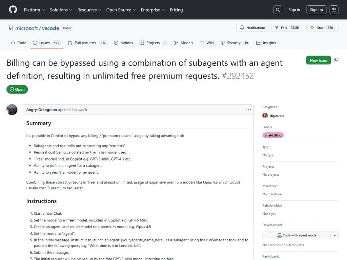Copy issue title using copy icon
Screen dimensions: 347x260
pyautogui.click(x=336, y=60)
